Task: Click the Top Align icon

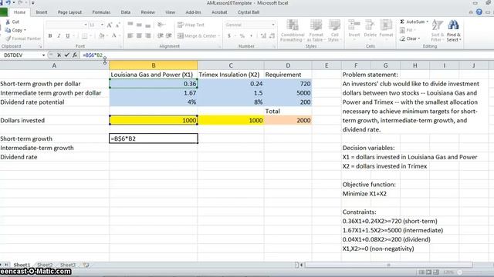Action: pyautogui.click(x=130, y=25)
